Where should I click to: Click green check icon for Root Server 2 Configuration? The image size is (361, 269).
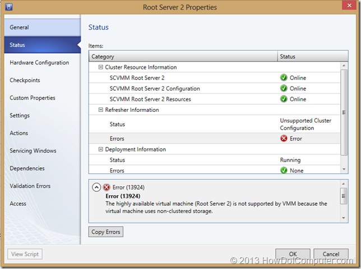coord(284,88)
